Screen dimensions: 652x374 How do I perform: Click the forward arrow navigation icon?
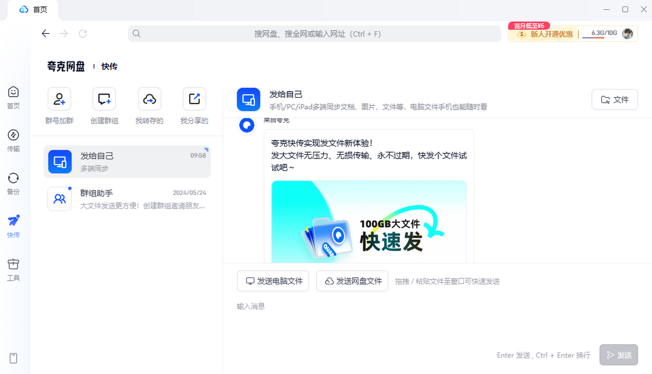[x=64, y=34]
